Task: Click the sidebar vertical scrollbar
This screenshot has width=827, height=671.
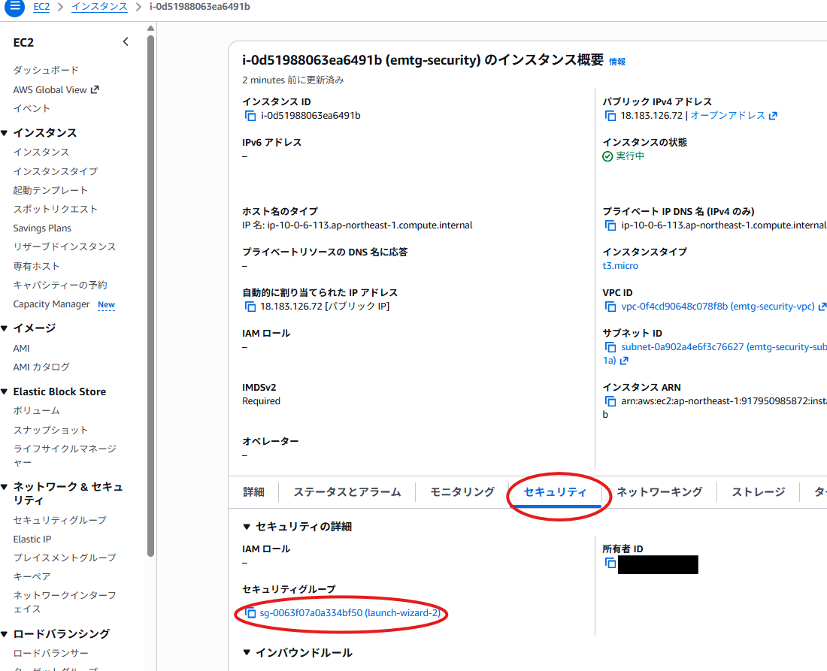Action: pos(151,295)
